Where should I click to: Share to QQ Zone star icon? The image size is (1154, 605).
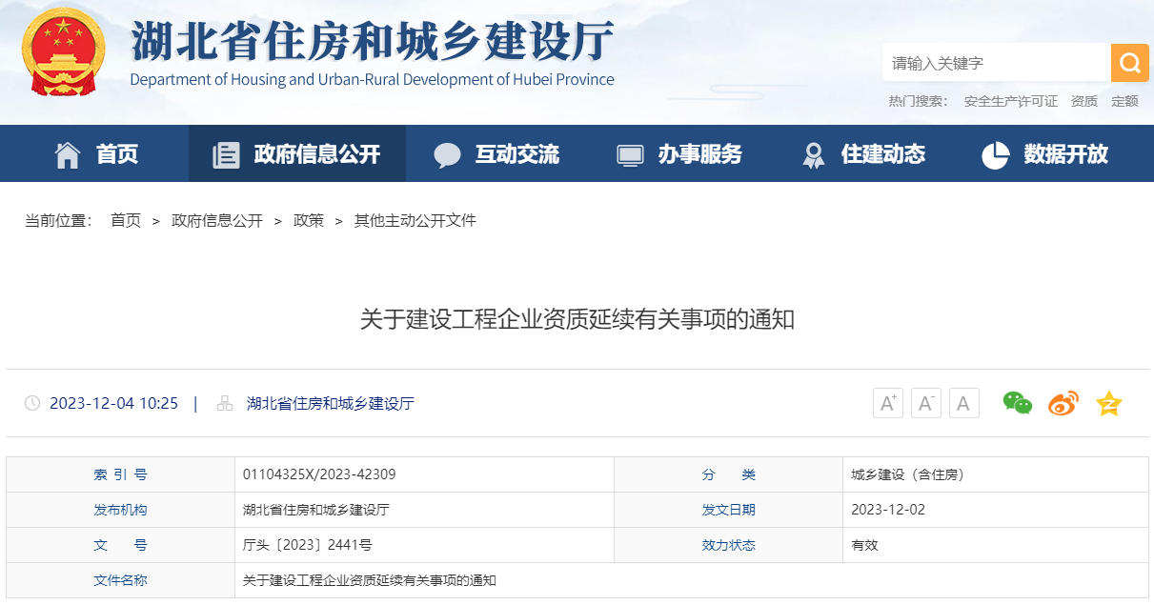click(1109, 403)
